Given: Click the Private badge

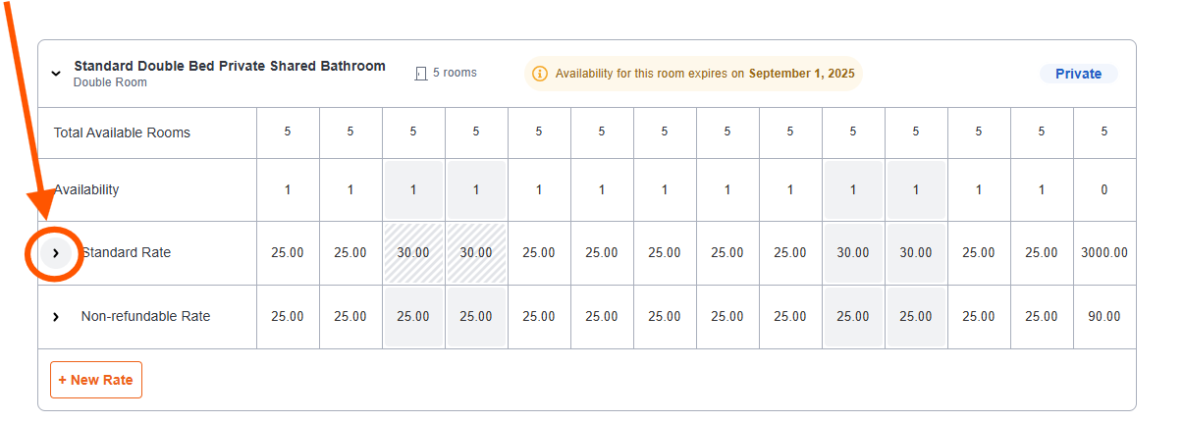Looking at the screenshot, I should point(1078,74).
